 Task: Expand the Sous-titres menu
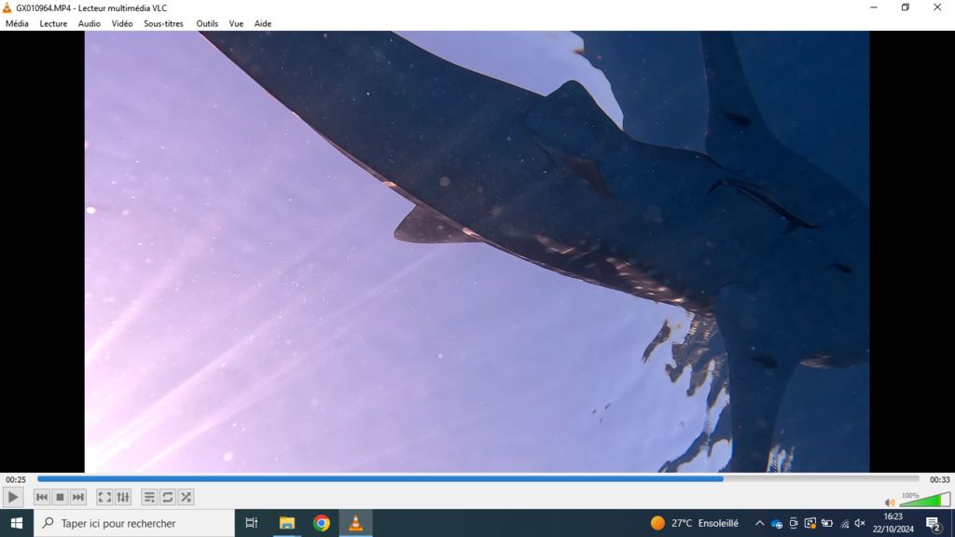pyautogui.click(x=163, y=23)
